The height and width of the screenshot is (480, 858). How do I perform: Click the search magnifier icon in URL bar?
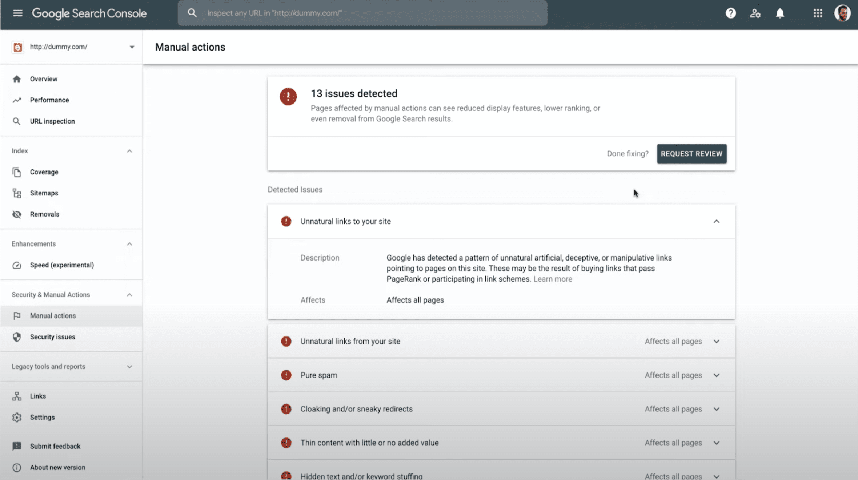pos(192,13)
